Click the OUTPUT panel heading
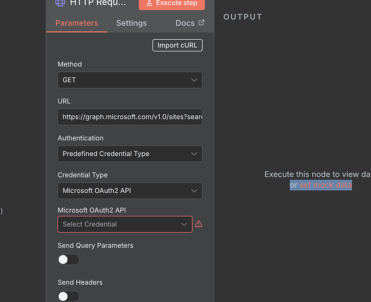 point(243,17)
